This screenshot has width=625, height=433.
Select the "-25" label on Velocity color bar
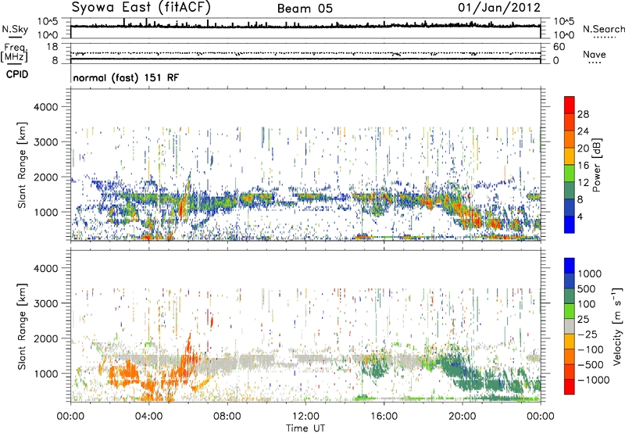point(587,334)
